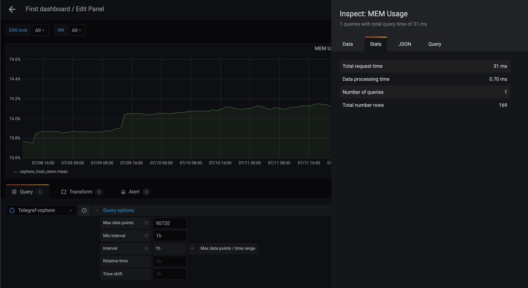Screen dimensions: 528x288
Task: Click the Total request time row
Action: 425,66
